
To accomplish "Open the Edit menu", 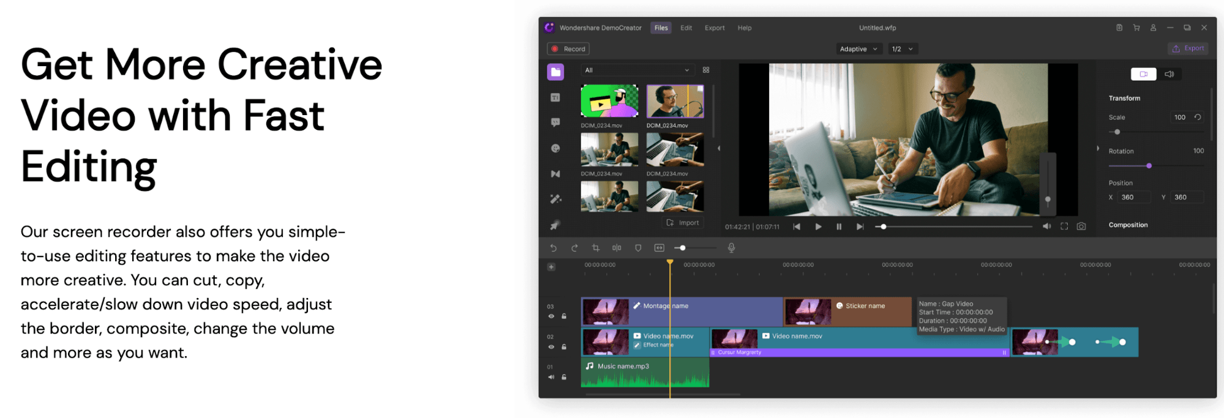I will click(686, 28).
